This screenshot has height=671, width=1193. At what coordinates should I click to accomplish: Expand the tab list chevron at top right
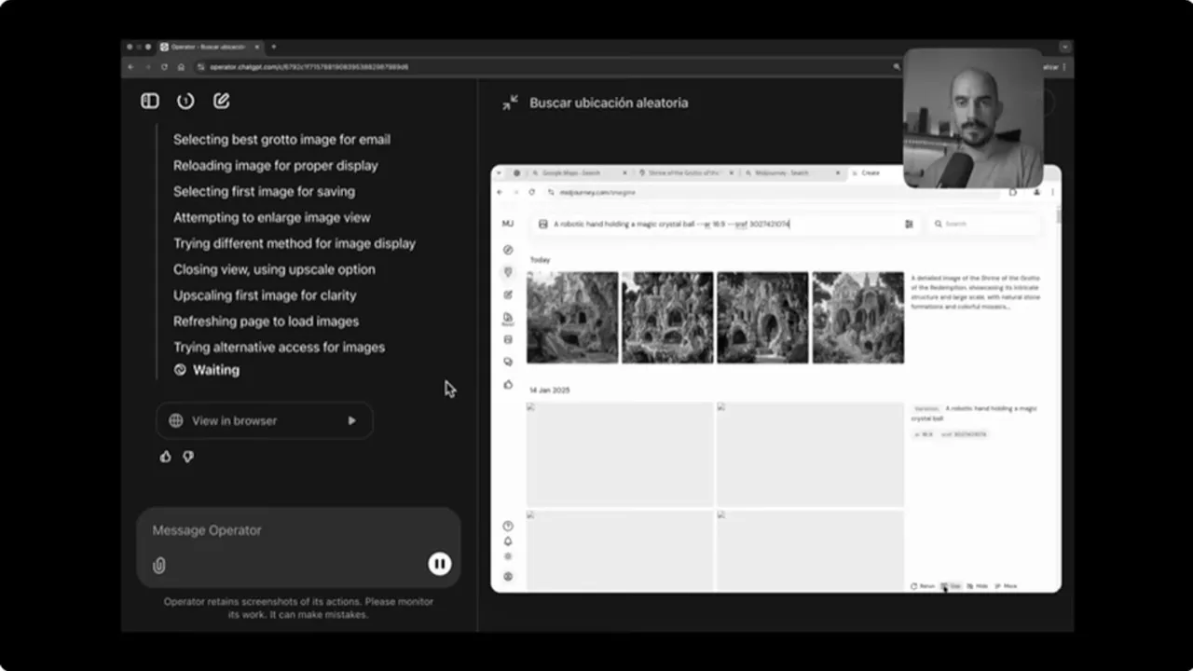pyautogui.click(x=1065, y=47)
